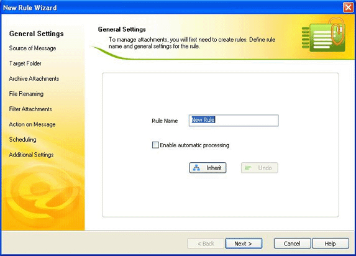356x256 pixels.
Task: Click inside the Rule Name field
Action: [x=234, y=121]
